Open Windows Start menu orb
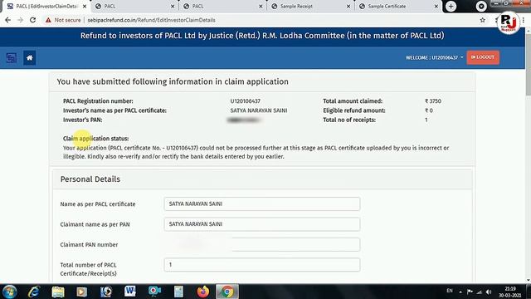Image resolution: width=531 pixels, height=299 pixels. (x=9, y=292)
